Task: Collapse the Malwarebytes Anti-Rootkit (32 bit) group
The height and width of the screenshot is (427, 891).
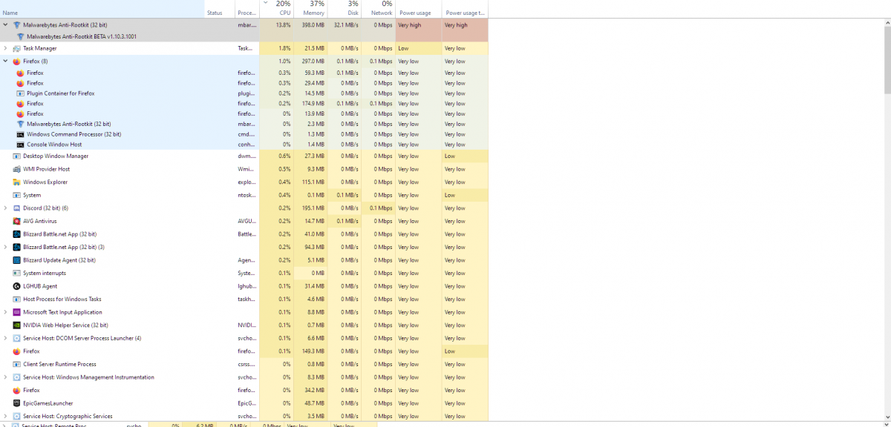Action: click(x=6, y=24)
